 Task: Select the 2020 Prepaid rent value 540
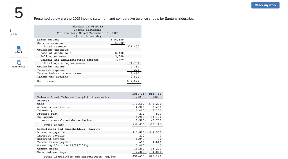[159, 114]
